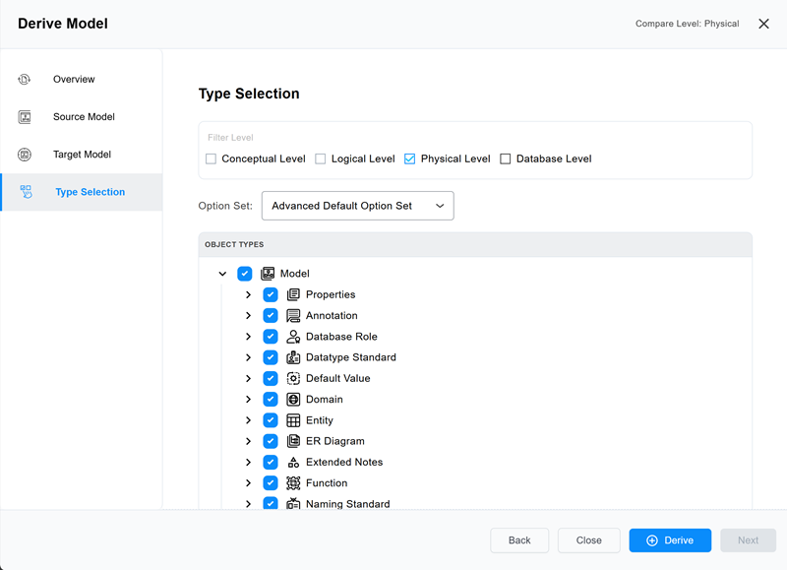This screenshot has height=570, width=787.
Task: Click the Compare Level: Physical label
Action: (x=687, y=24)
